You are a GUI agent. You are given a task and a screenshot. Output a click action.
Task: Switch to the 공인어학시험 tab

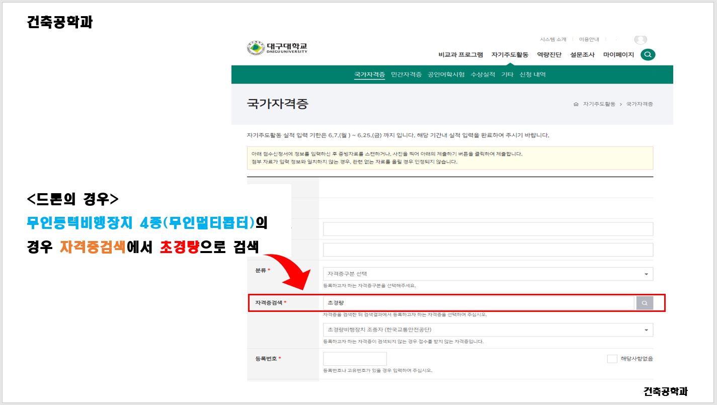point(446,74)
